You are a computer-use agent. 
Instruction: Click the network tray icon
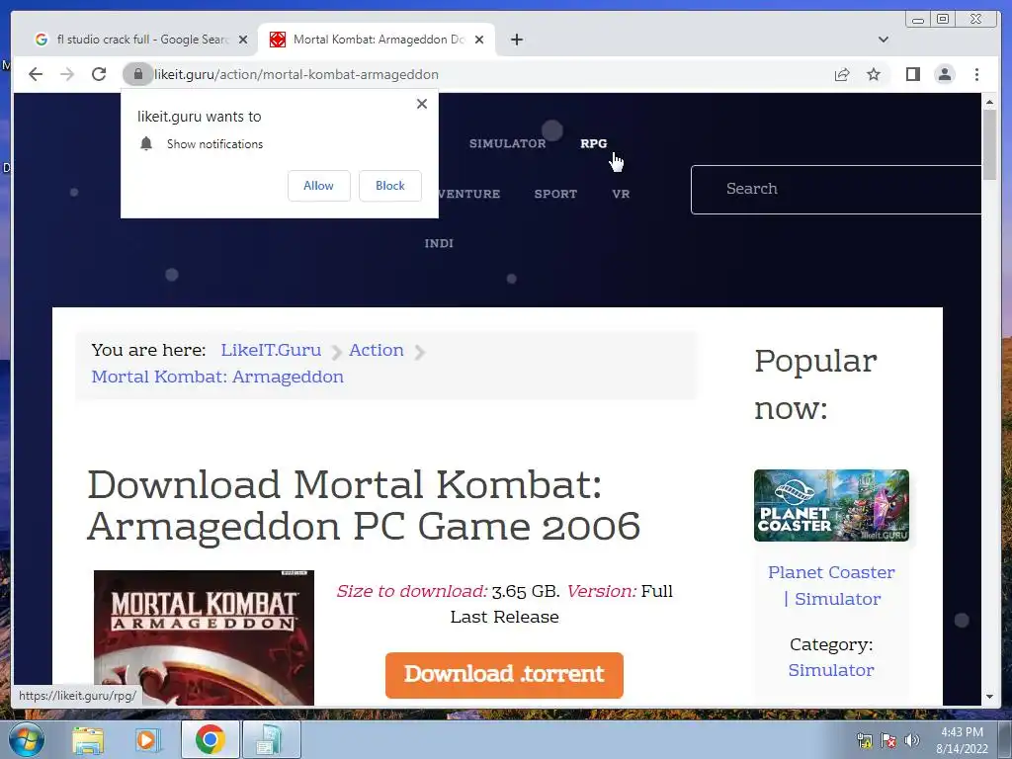[864, 741]
